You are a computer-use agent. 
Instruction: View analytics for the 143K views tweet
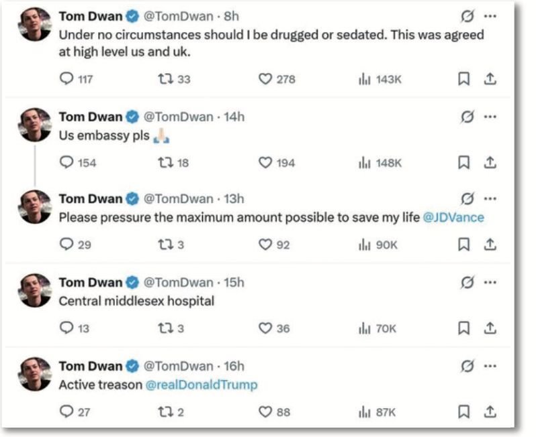point(364,79)
